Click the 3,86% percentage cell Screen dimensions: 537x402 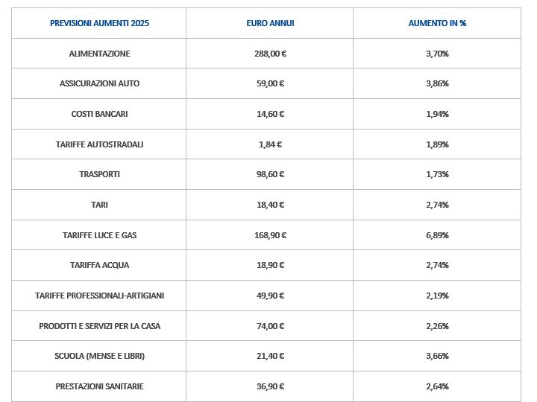437,83
